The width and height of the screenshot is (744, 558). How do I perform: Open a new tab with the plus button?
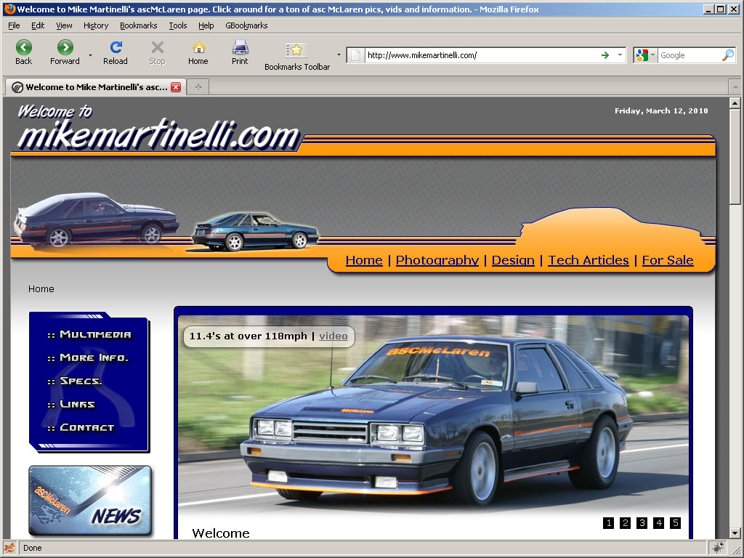pos(198,87)
